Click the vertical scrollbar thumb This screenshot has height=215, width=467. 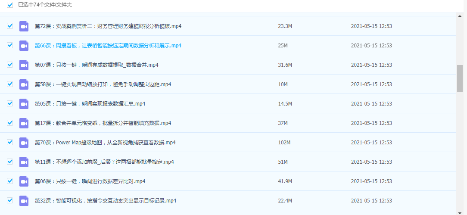click(x=460, y=78)
